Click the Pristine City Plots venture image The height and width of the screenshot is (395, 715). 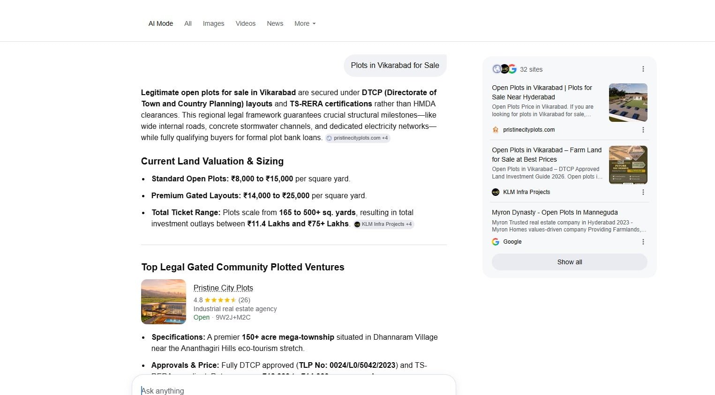(164, 302)
